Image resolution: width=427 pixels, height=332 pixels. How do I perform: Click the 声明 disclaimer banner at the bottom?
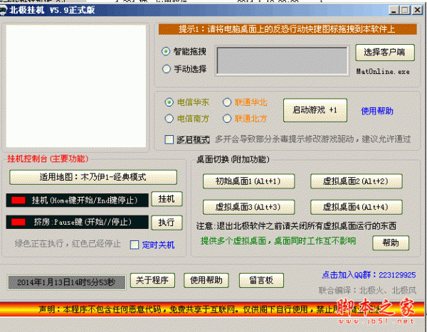tap(212, 309)
